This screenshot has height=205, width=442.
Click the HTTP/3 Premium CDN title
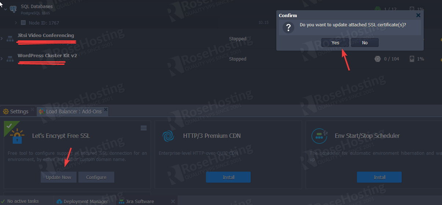click(x=212, y=136)
